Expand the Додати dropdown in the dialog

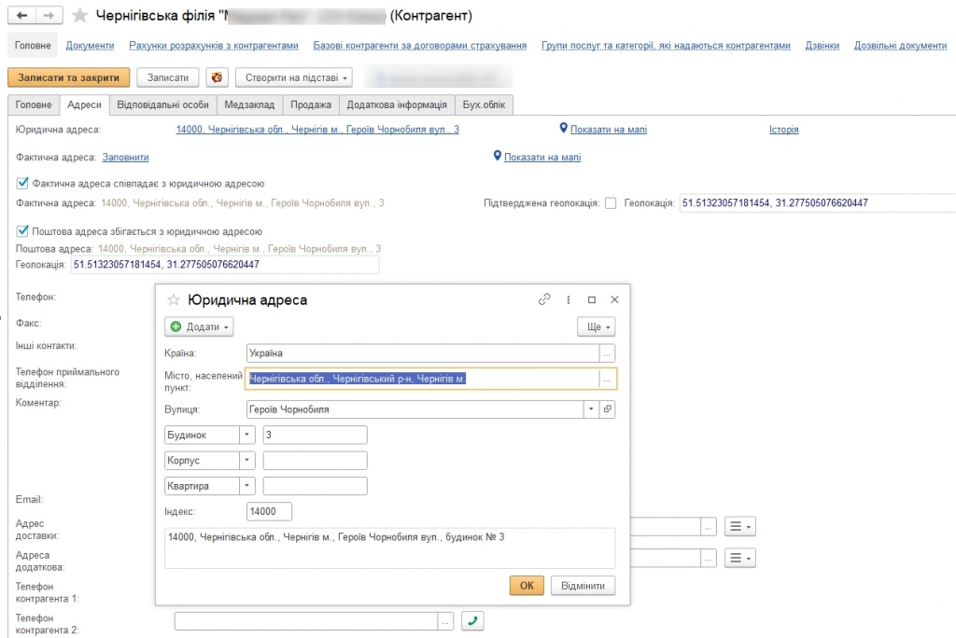click(x=199, y=327)
